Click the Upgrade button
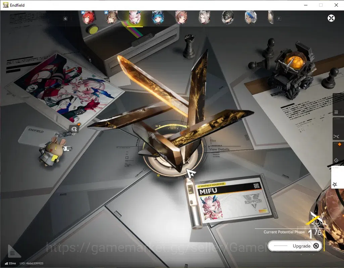Image resolution: width=344 pixels, height=268 pixels. coord(295,246)
